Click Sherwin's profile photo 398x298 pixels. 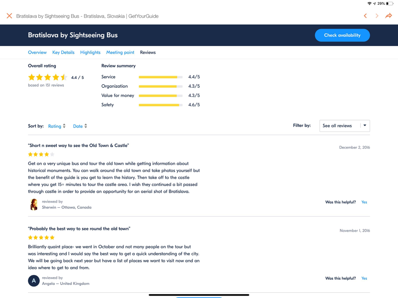pyautogui.click(x=34, y=205)
